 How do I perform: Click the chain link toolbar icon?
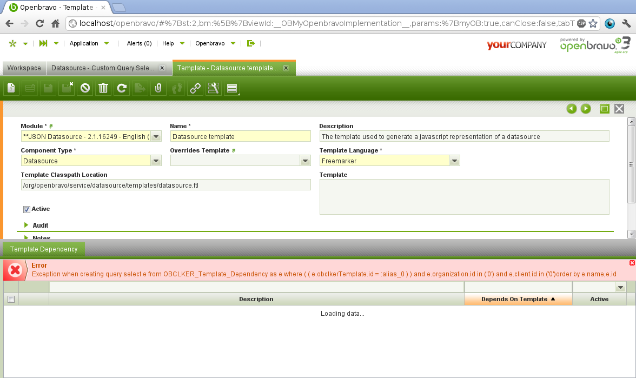pyautogui.click(x=195, y=88)
